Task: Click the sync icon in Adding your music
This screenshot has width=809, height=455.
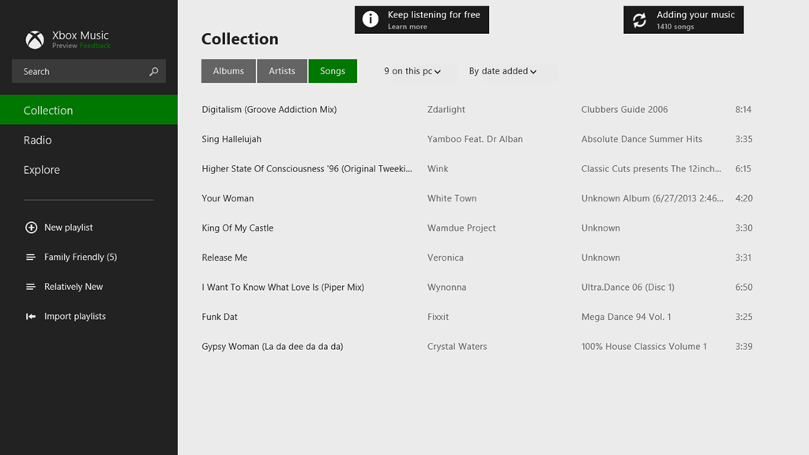Action: pyautogui.click(x=639, y=20)
